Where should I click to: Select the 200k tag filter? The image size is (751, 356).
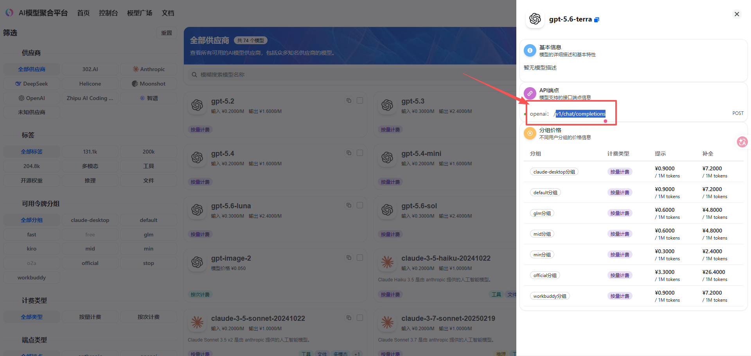[x=149, y=152]
